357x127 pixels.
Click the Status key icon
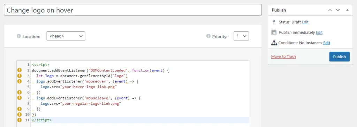click(x=274, y=22)
